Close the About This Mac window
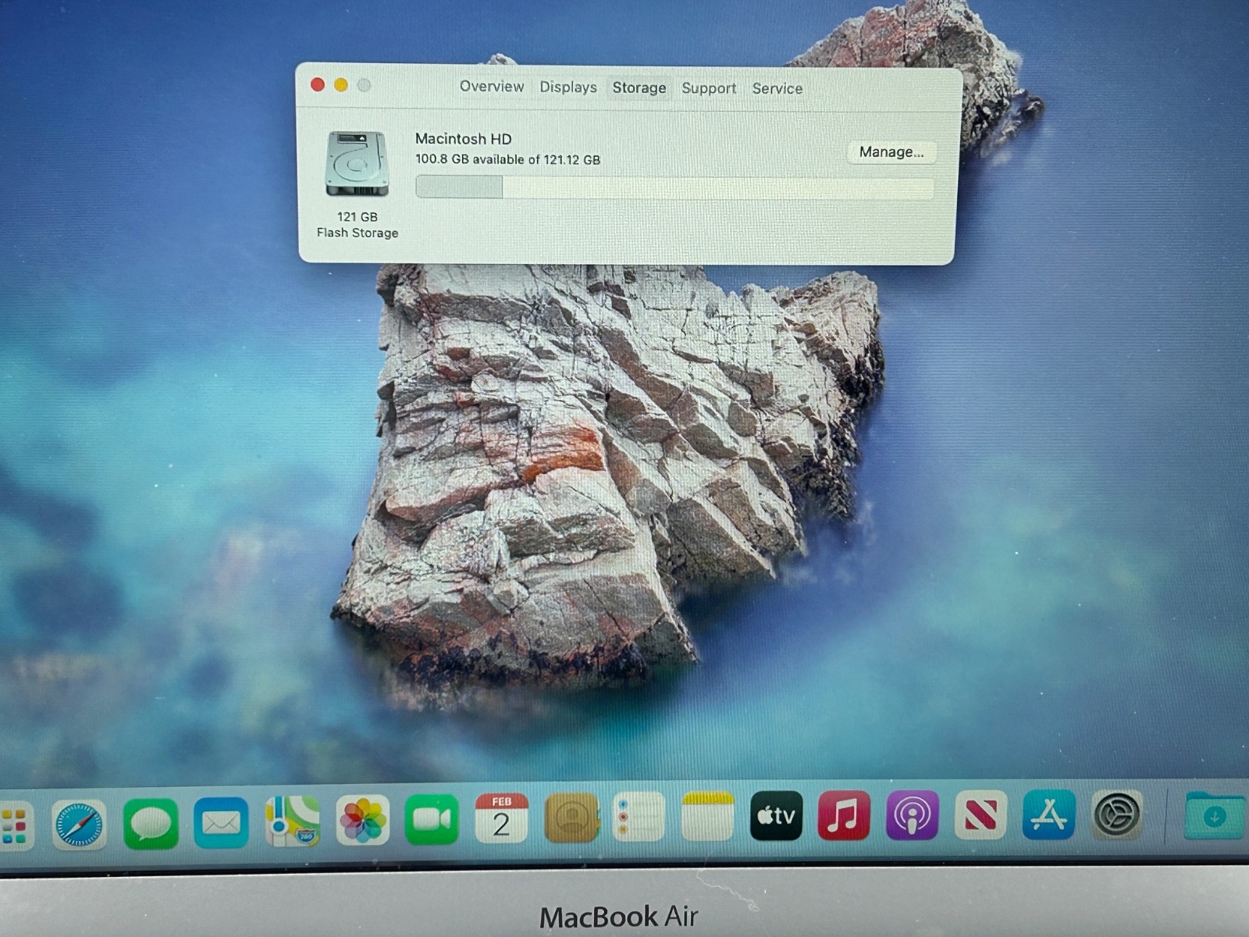Viewport: 1249px width, 937px height. [x=318, y=84]
